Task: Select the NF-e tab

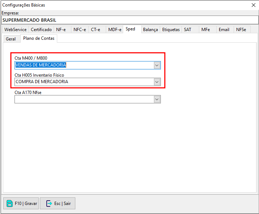Action: [61, 30]
